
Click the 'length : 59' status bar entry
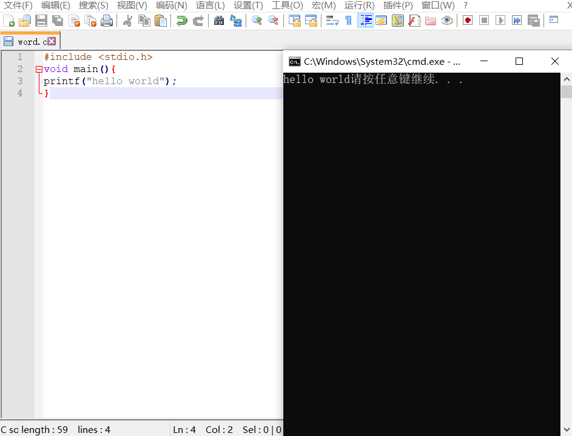click(x=44, y=430)
